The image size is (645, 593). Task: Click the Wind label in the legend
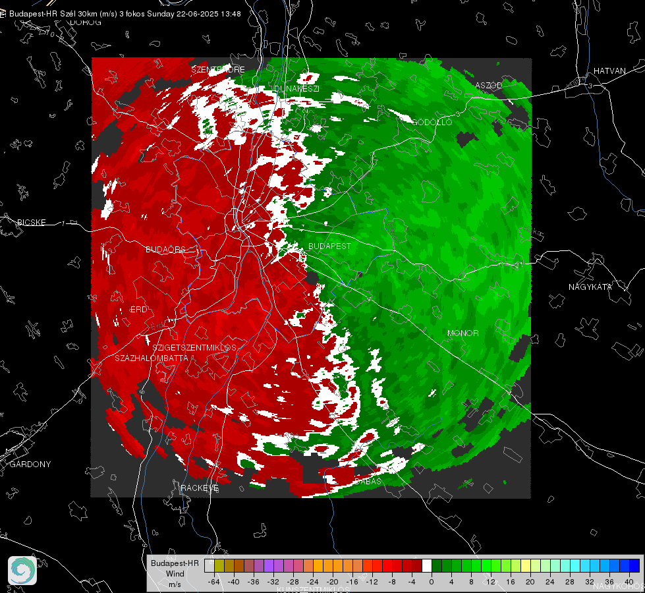pos(175,573)
